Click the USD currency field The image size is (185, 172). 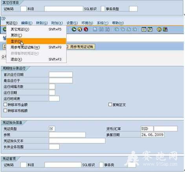coord(147,128)
